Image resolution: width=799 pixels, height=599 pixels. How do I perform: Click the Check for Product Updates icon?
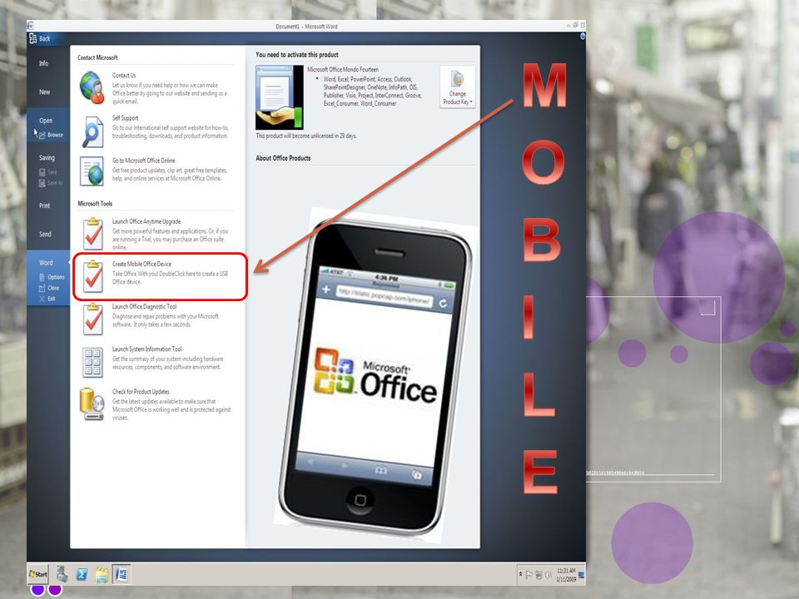[92, 404]
